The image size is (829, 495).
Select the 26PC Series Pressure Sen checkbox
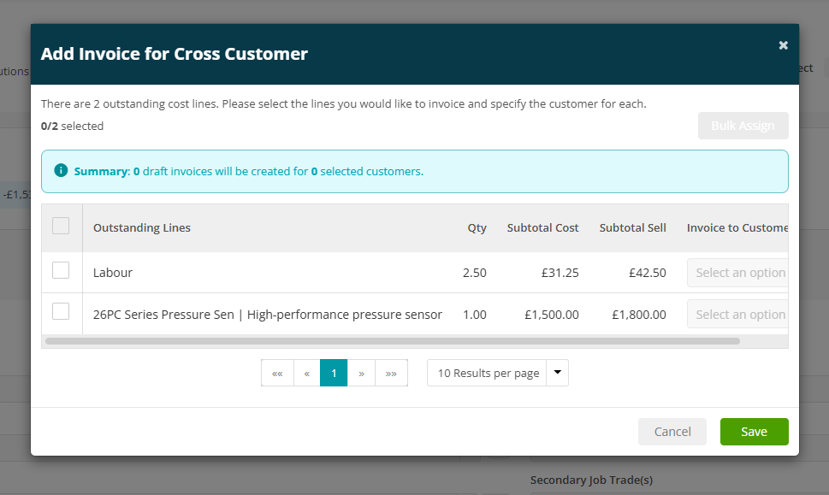tap(61, 312)
